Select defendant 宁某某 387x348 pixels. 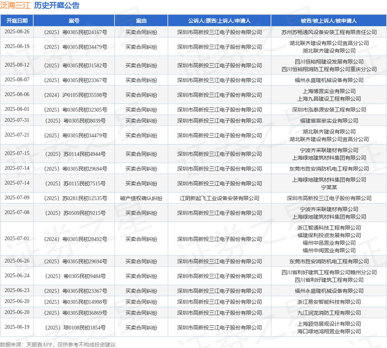pyautogui.click(x=329, y=187)
